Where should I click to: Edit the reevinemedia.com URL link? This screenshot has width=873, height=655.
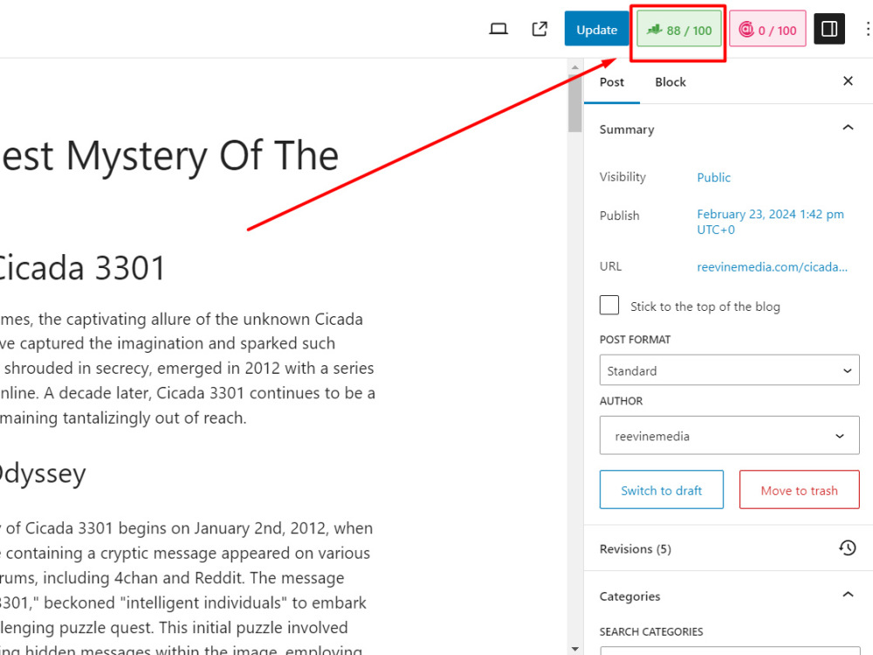[x=772, y=266]
